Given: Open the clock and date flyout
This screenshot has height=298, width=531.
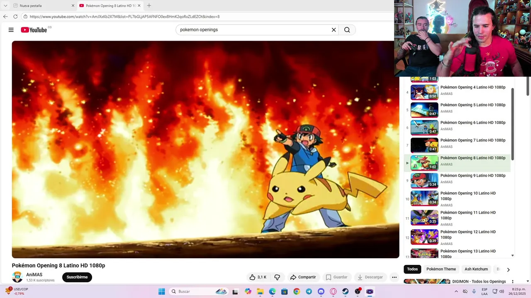Looking at the screenshot, I should click(518, 291).
